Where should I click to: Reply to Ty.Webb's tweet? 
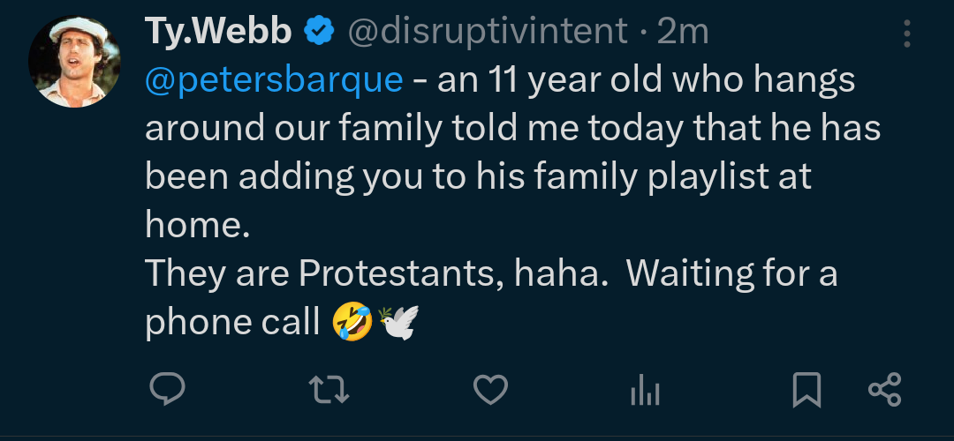(x=166, y=389)
